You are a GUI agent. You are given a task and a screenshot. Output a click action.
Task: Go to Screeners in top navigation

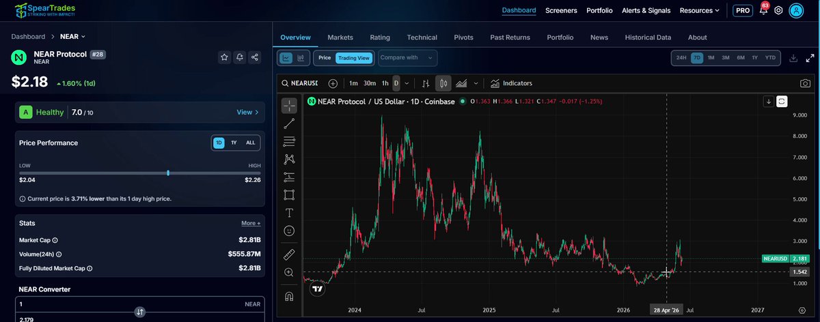[561, 10]
